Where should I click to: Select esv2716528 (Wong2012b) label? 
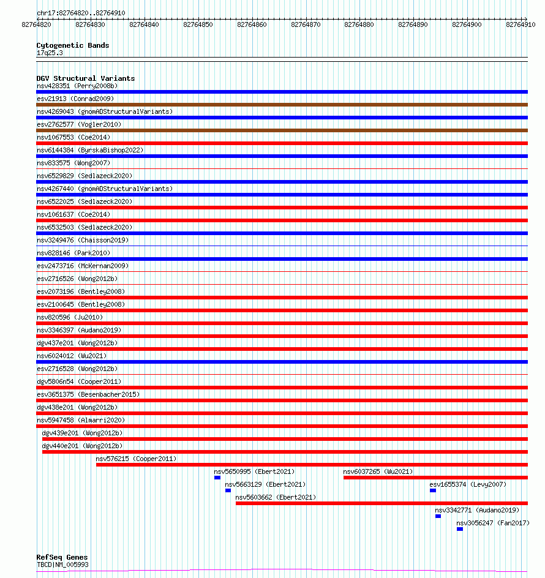tap(77, 369)
